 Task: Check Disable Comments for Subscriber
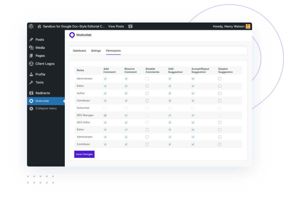click(147, 108)
